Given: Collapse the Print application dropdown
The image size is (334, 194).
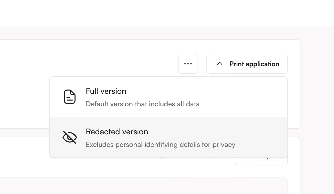Looking at the screenshot, I should pyautogui.click(x=247, y=64).
